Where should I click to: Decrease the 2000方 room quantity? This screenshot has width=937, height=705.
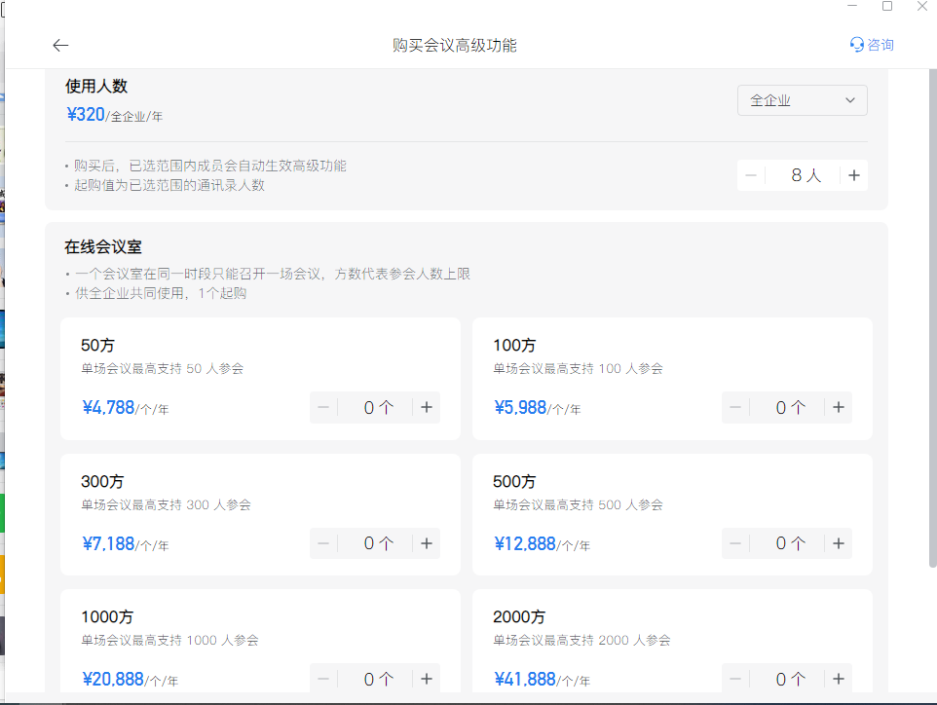coord(734,679)
